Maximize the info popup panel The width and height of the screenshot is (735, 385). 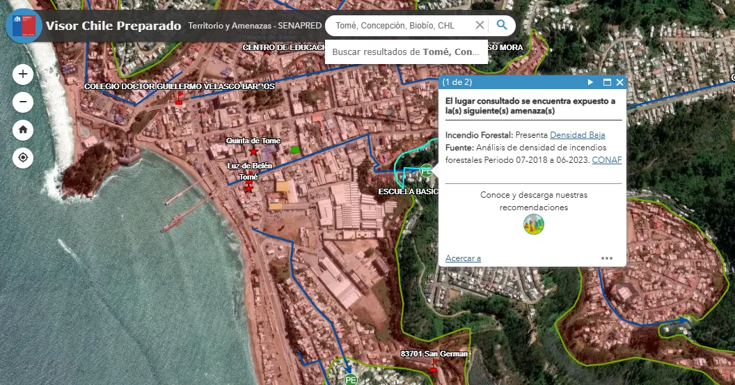click(x=607, y=82)
